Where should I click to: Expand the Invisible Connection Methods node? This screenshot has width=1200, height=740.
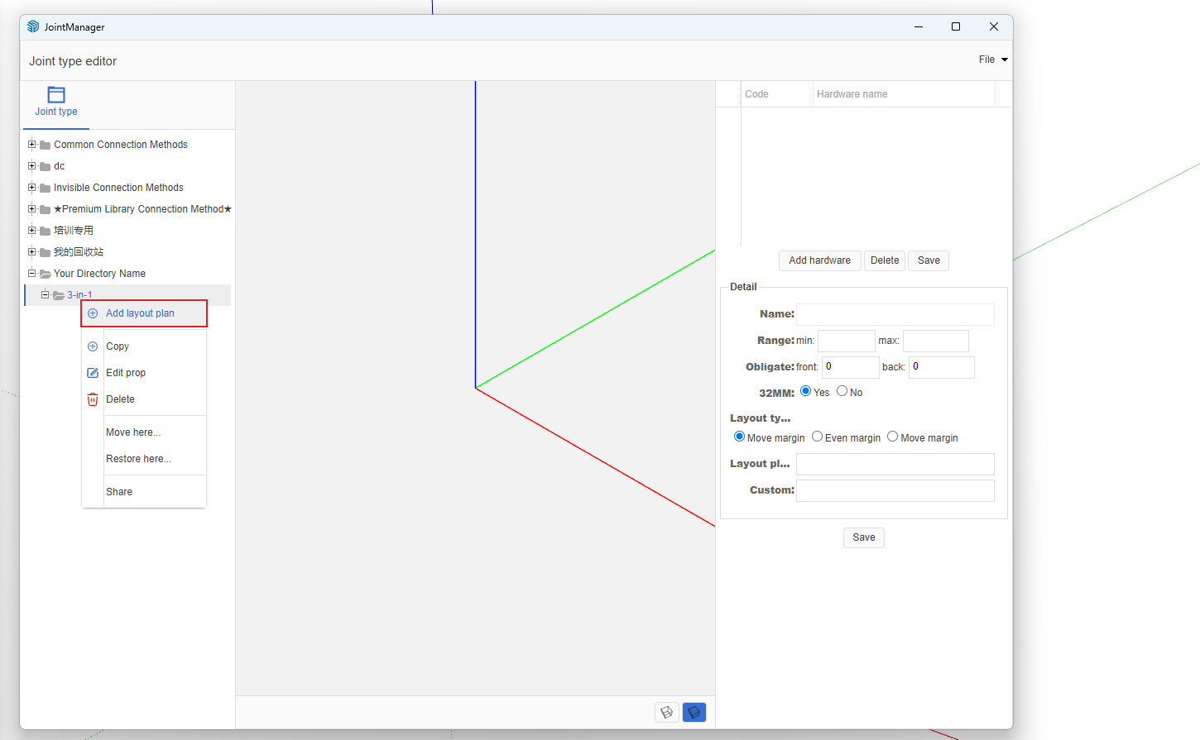(x=32, y=188)
